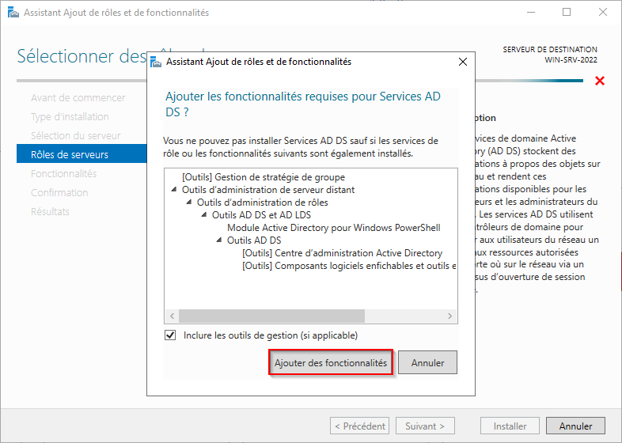Click Annuler in the feature dialog
Image resolution: width=622 pixels, height=443 pixels.
[x=427, y=362]
